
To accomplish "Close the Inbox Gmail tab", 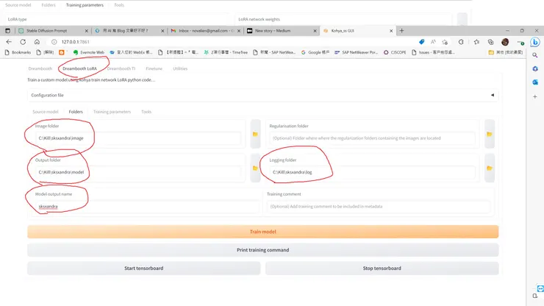I will pos(239,31).
